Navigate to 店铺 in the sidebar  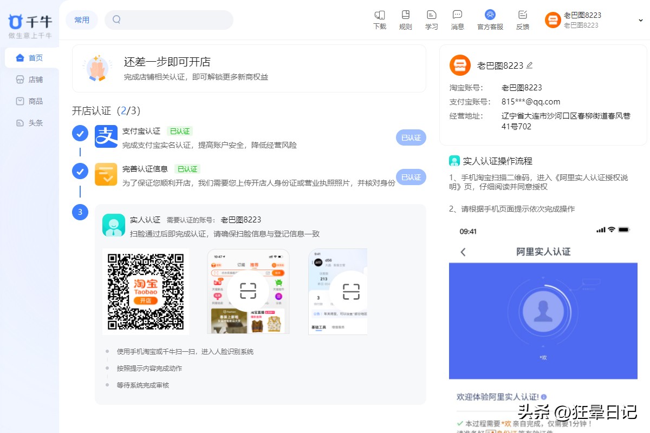28,79
